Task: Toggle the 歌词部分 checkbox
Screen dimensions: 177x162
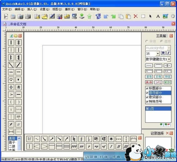Action: [147, 97]
